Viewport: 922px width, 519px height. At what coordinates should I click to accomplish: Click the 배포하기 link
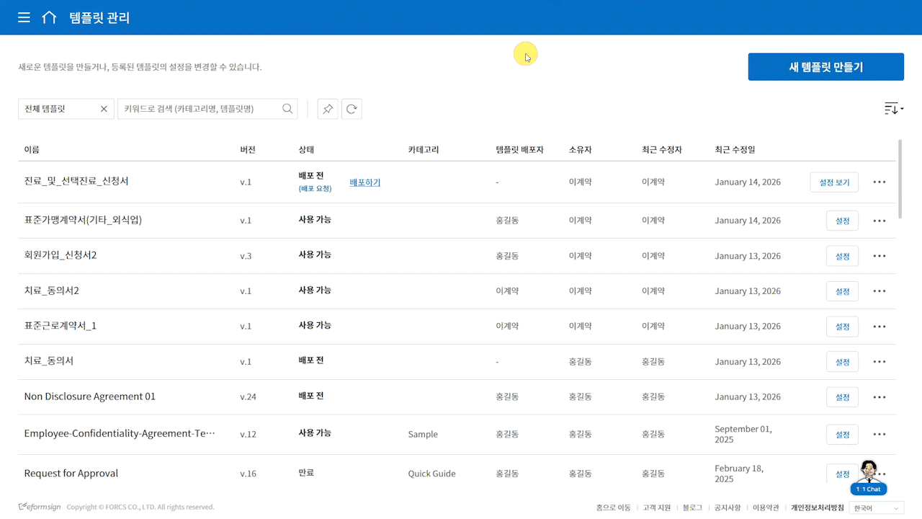click(x=365, y=182)
